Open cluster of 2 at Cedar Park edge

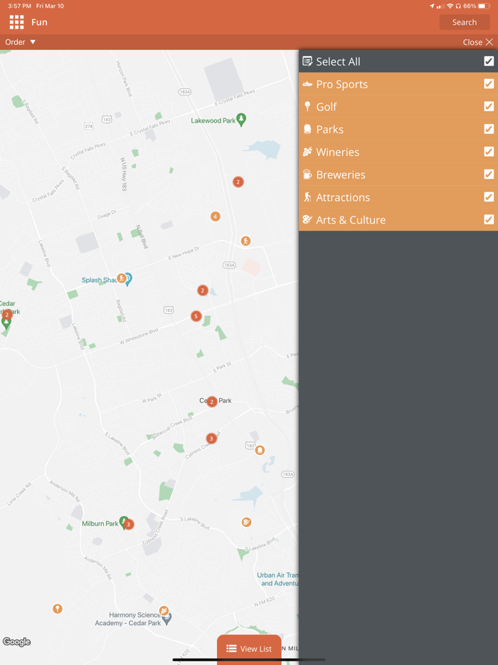click(x=6, y=315)
